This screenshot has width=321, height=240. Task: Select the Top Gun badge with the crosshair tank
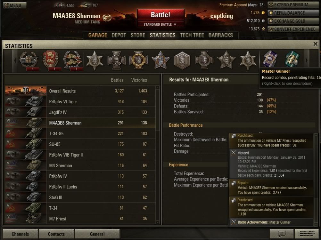(29, 60)
